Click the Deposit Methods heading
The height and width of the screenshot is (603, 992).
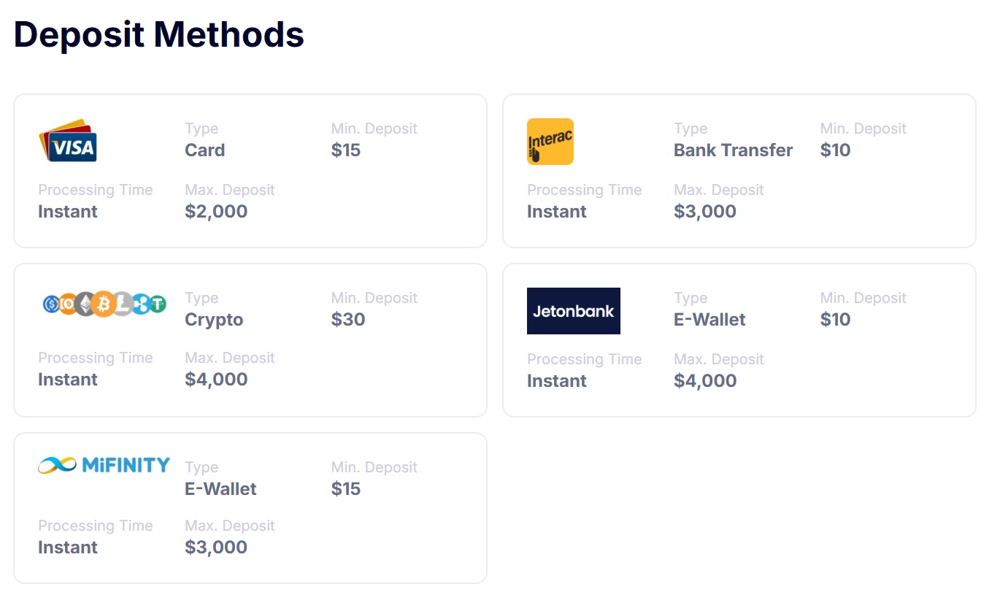[x=158, y=34]
